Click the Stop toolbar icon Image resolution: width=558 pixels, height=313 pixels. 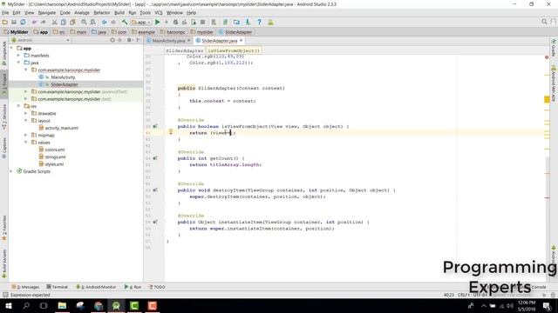pyautogui.click(x=202, y=22)
